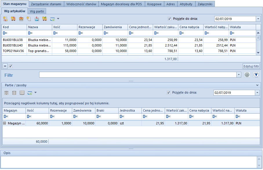Open the date dropdown above the articles list

[258, 19]
